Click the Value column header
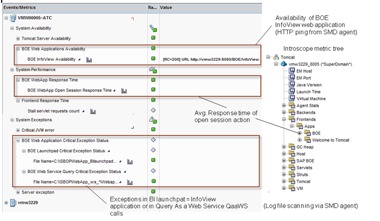Screen dimensions: 380x221 coord(210,8)
